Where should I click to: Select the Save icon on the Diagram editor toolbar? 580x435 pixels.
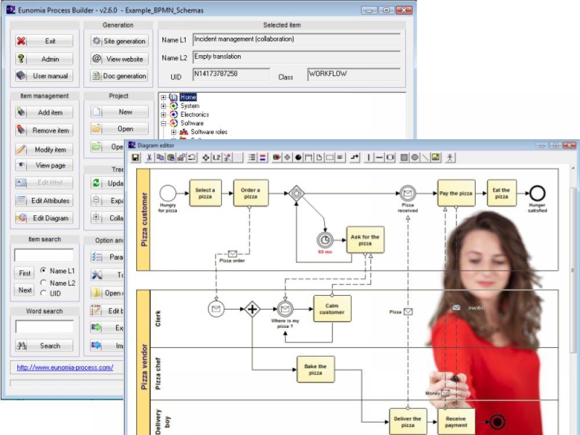click(x=135, y=157)
